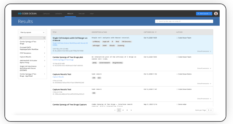Open the Combo Synergy of Two Drugs capsule link
Viewport: 233px width, 124px height.
click(63, 60)
